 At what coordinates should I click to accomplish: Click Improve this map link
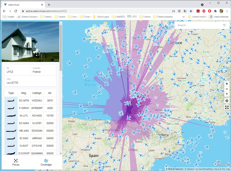coord(221,169)
